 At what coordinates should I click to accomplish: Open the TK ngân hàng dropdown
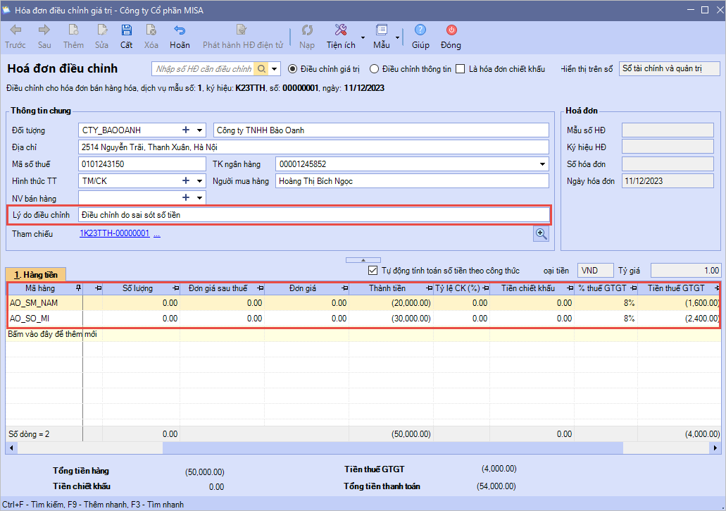[542, 164]
